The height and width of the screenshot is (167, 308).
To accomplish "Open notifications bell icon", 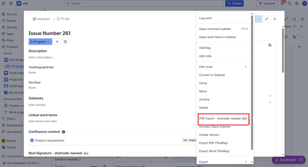I will [282, 3].
